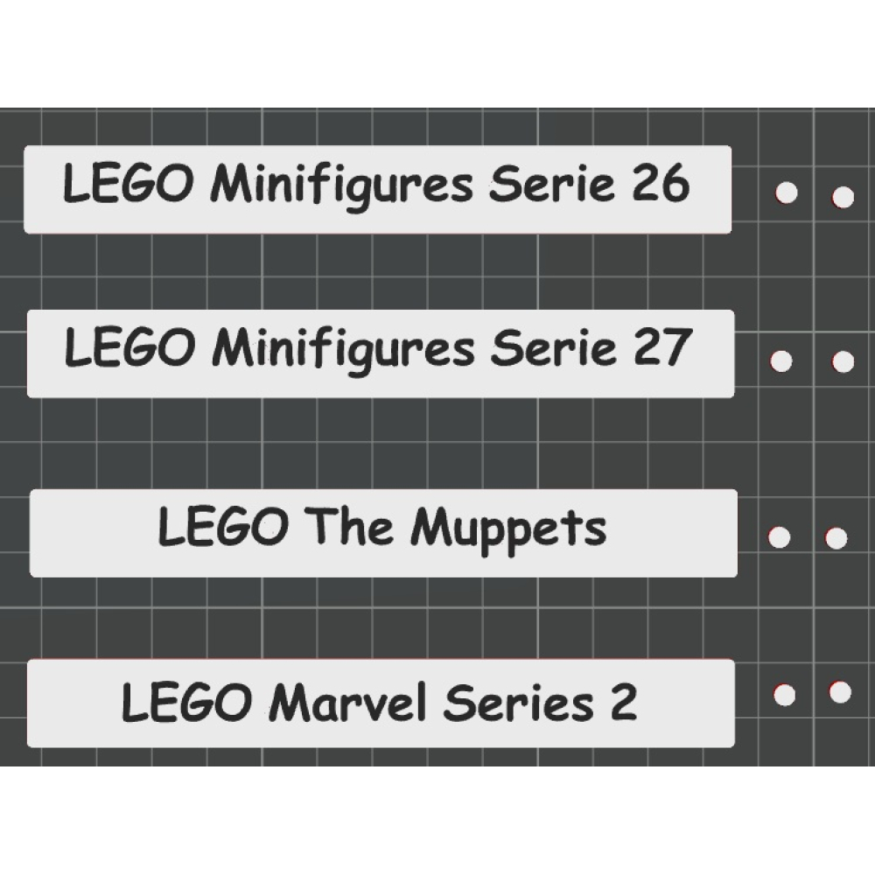The height and width of the screenshot is (875, 875).
Task: Click the left white dot beside Marvel Series 2
Action: pyautogui.click(x=784, y=695)
